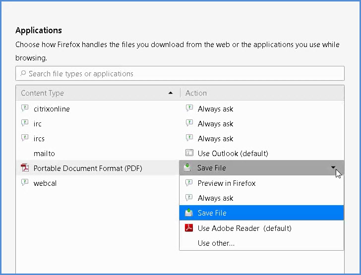This screenshot has height=275, width=361.
Task: Click the Applications section heading
Action: pyautogui.click(x=39, y=30)
